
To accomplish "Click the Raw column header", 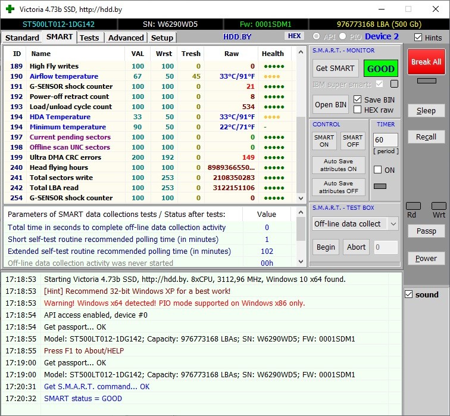I will coord(232,54).
